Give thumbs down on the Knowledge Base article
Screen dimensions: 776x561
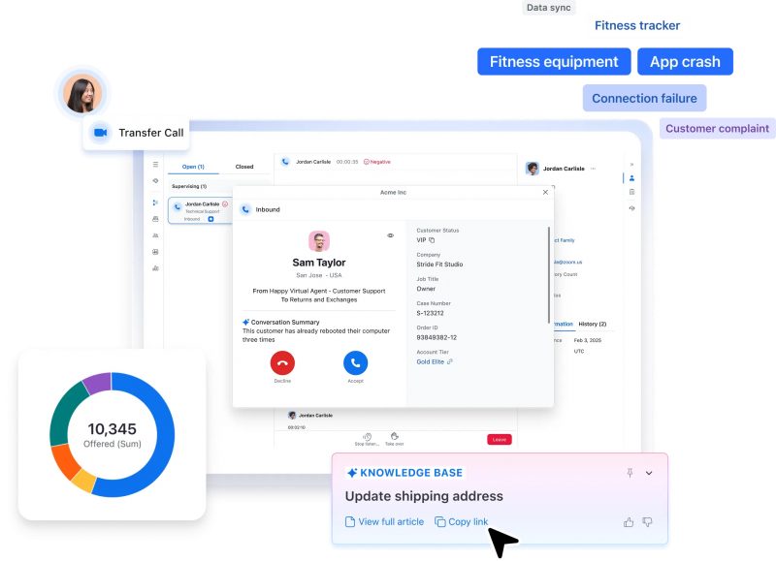(x=647, y=522)
